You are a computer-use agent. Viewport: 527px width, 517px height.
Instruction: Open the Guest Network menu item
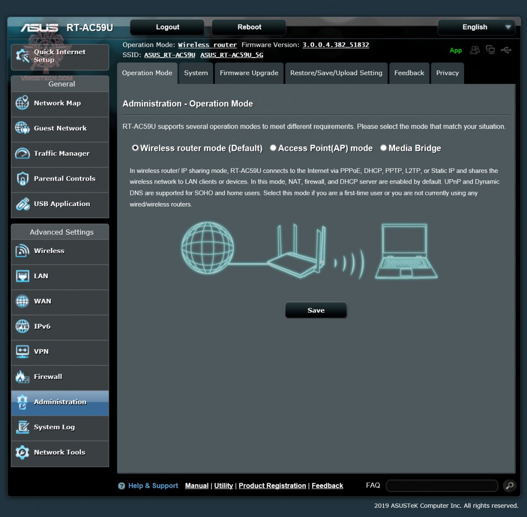click(60, 129)
